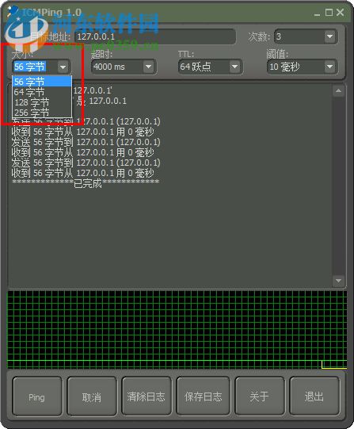Maximize the ICMPing window
This screenshot has height=429, width=354.
point(329,13)
